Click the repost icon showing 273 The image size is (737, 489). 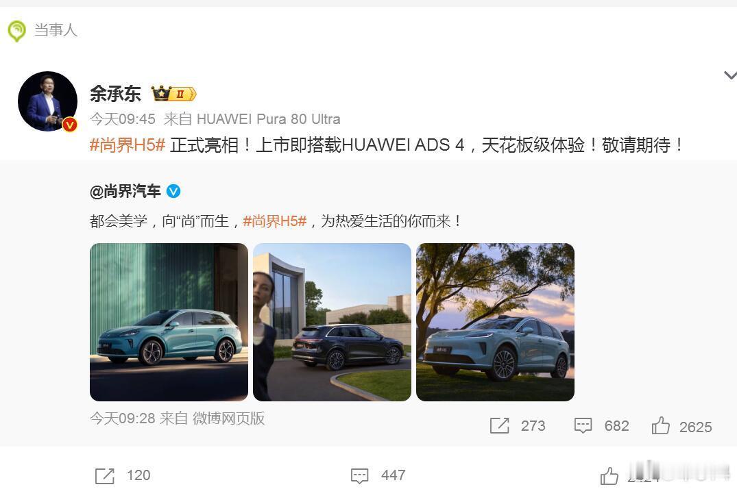(x=499, y=425)
